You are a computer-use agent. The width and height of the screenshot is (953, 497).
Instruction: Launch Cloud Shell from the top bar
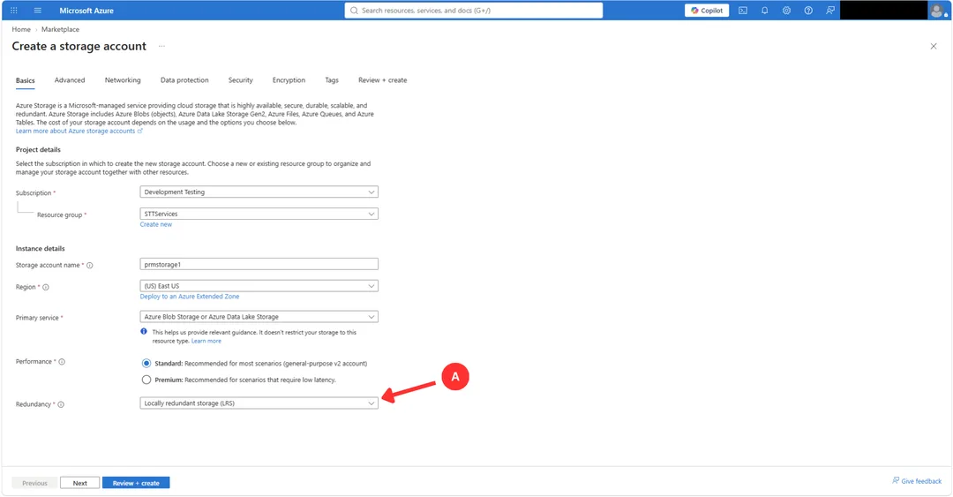743,11
